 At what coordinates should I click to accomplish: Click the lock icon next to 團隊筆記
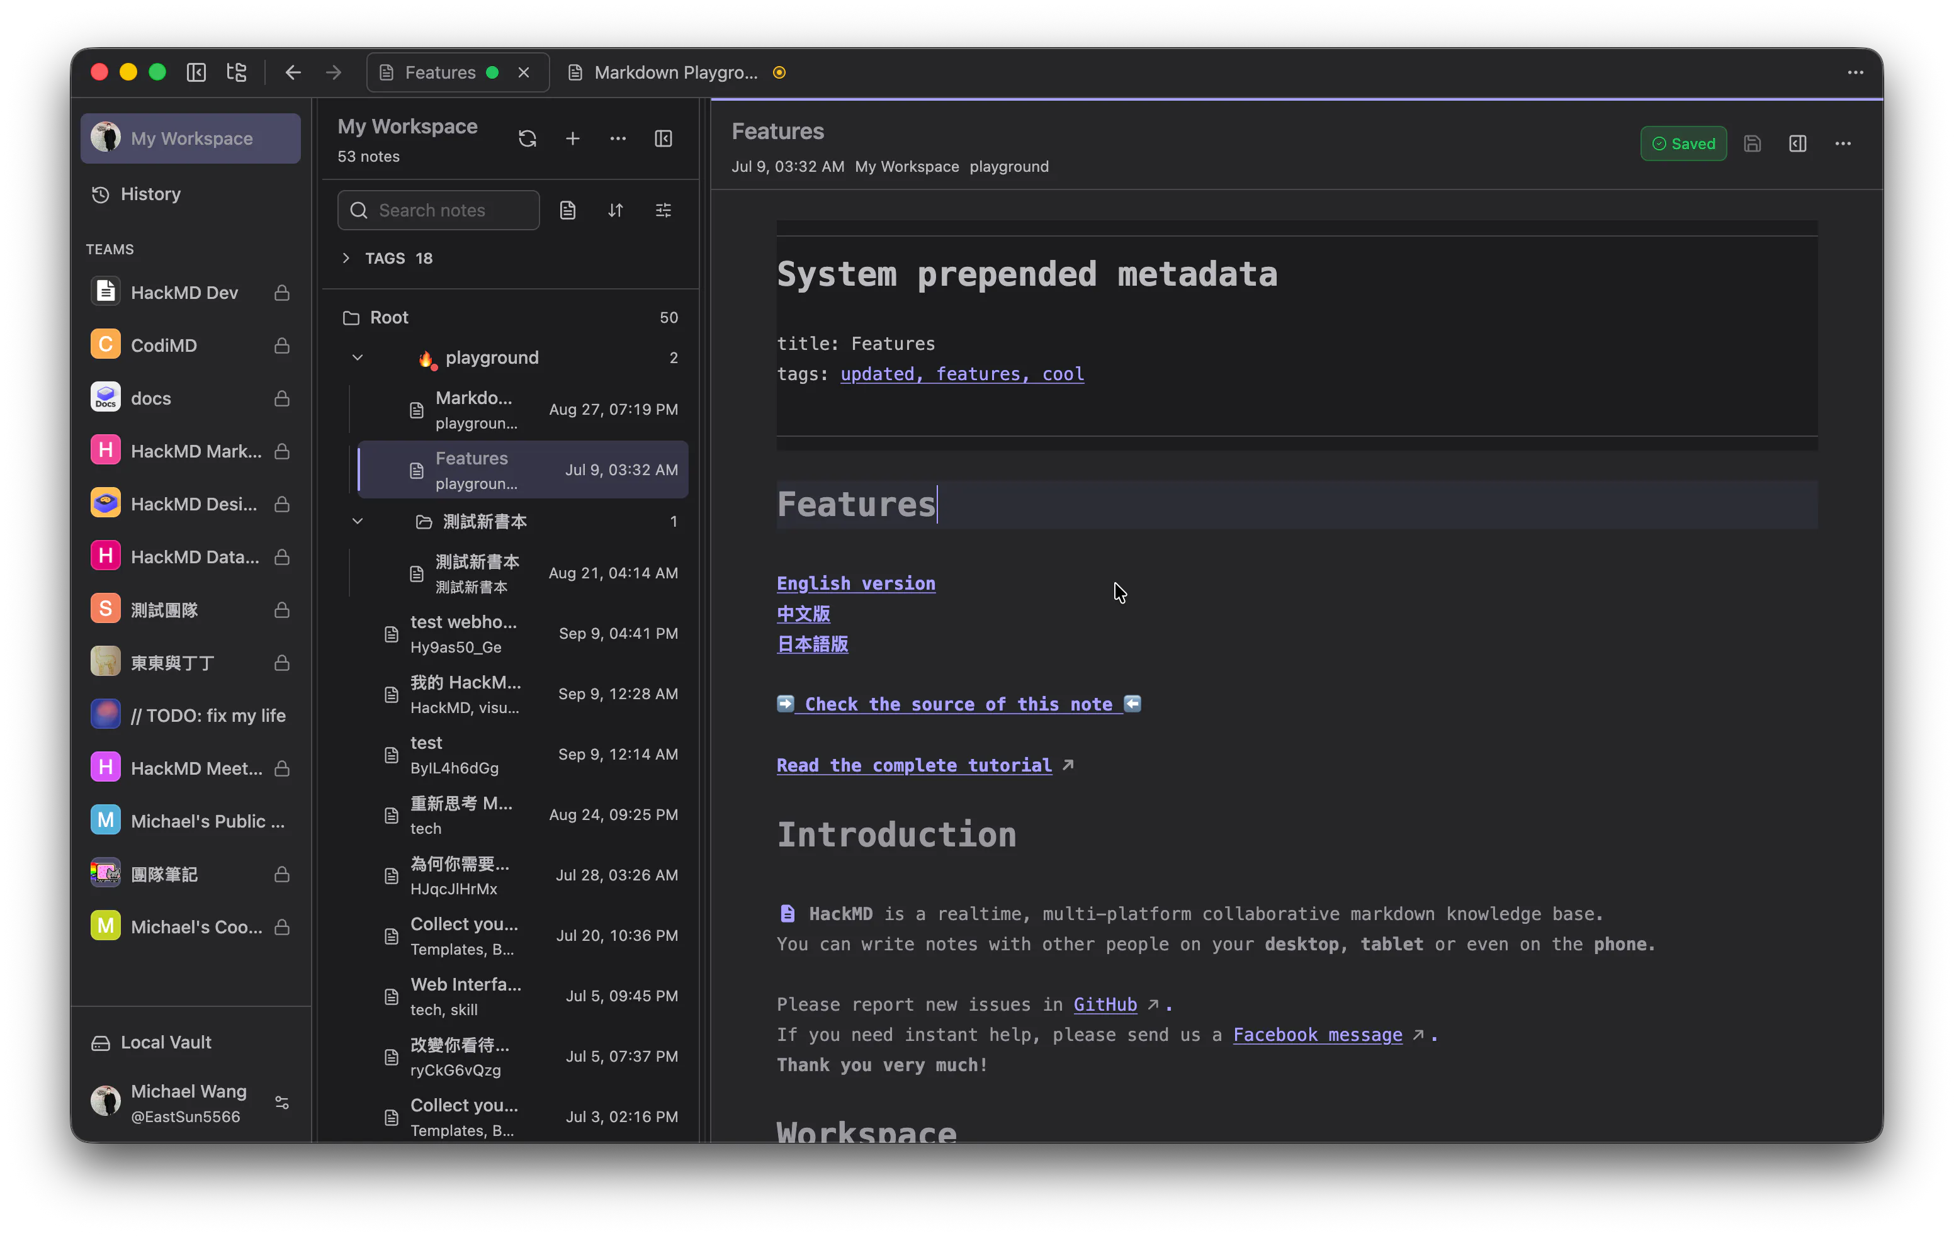coord(281,874)
